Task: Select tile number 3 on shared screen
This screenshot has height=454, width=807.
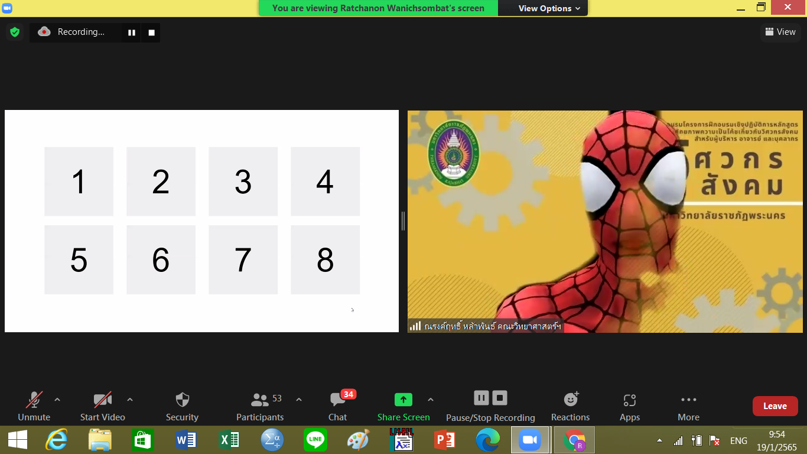Action: (x=243, y=181)
